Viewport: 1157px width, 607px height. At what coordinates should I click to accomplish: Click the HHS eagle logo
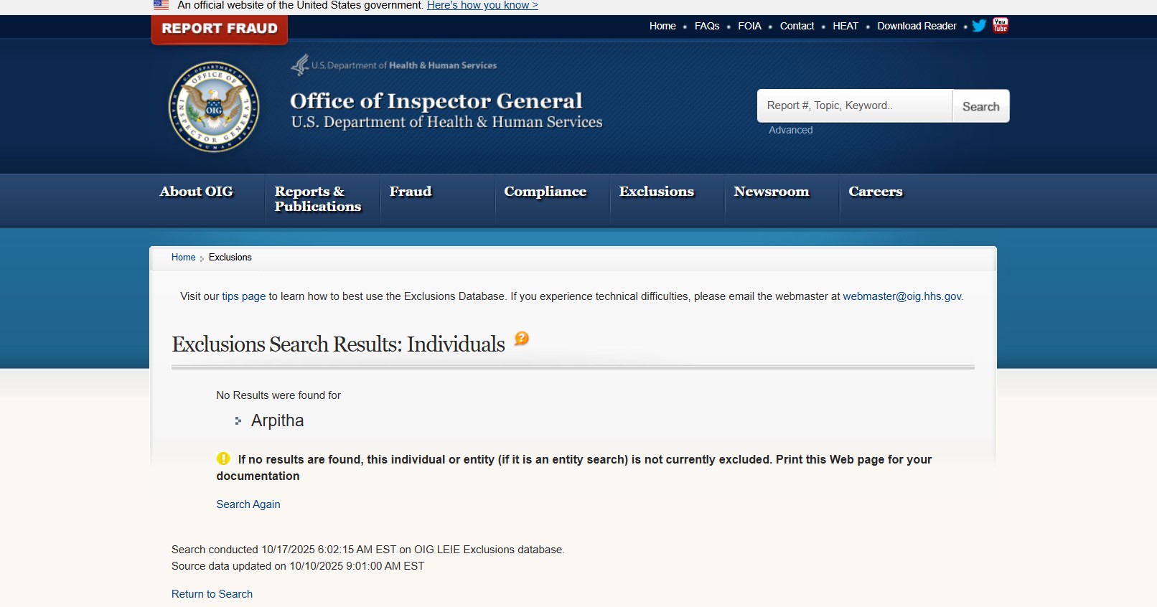pyautogui.click(x=300, y=65)
